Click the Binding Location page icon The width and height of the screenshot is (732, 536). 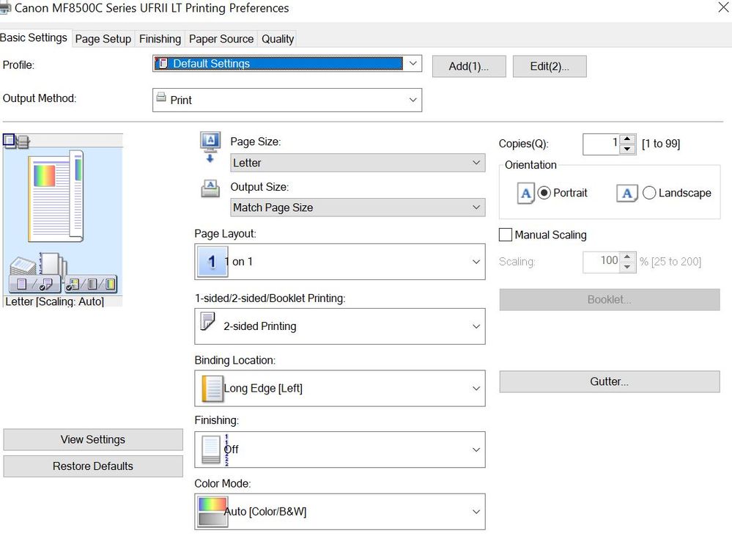[212, 389]
